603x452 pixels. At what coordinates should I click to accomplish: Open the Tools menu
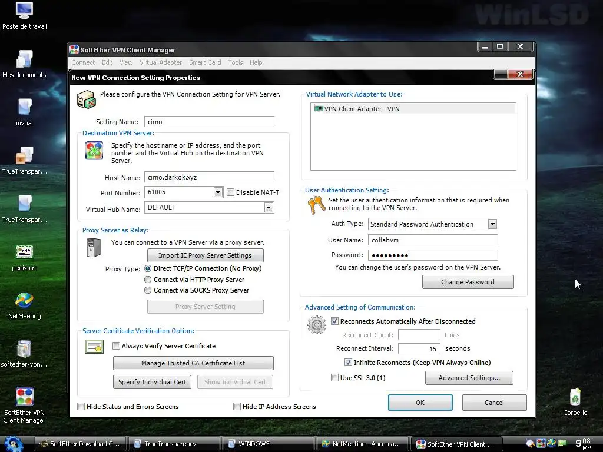pos(236,62)
